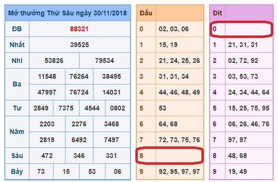278x182 pixels.
Task: Select the Bảy prize cell showing 53
Action: coord(92,171)
